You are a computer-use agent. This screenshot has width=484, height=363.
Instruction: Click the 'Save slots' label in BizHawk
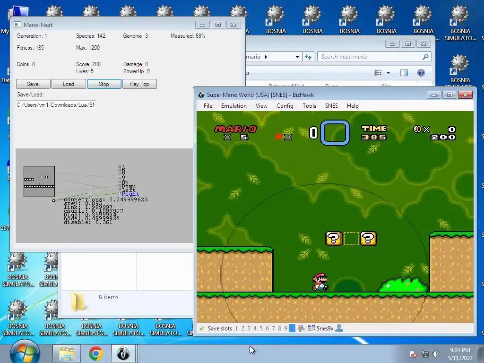pos(220,328)
